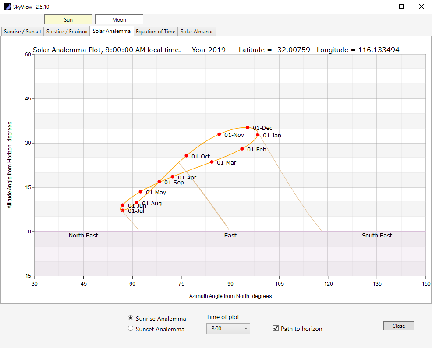
Task: Click the 01-Jan red data point
Action: pos(258,135)
